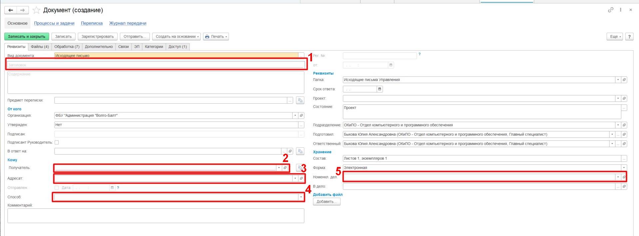The width and height of the screenshot is (639, 236).
Task: Click the back navigation arrow
Action: click(11, 10)
